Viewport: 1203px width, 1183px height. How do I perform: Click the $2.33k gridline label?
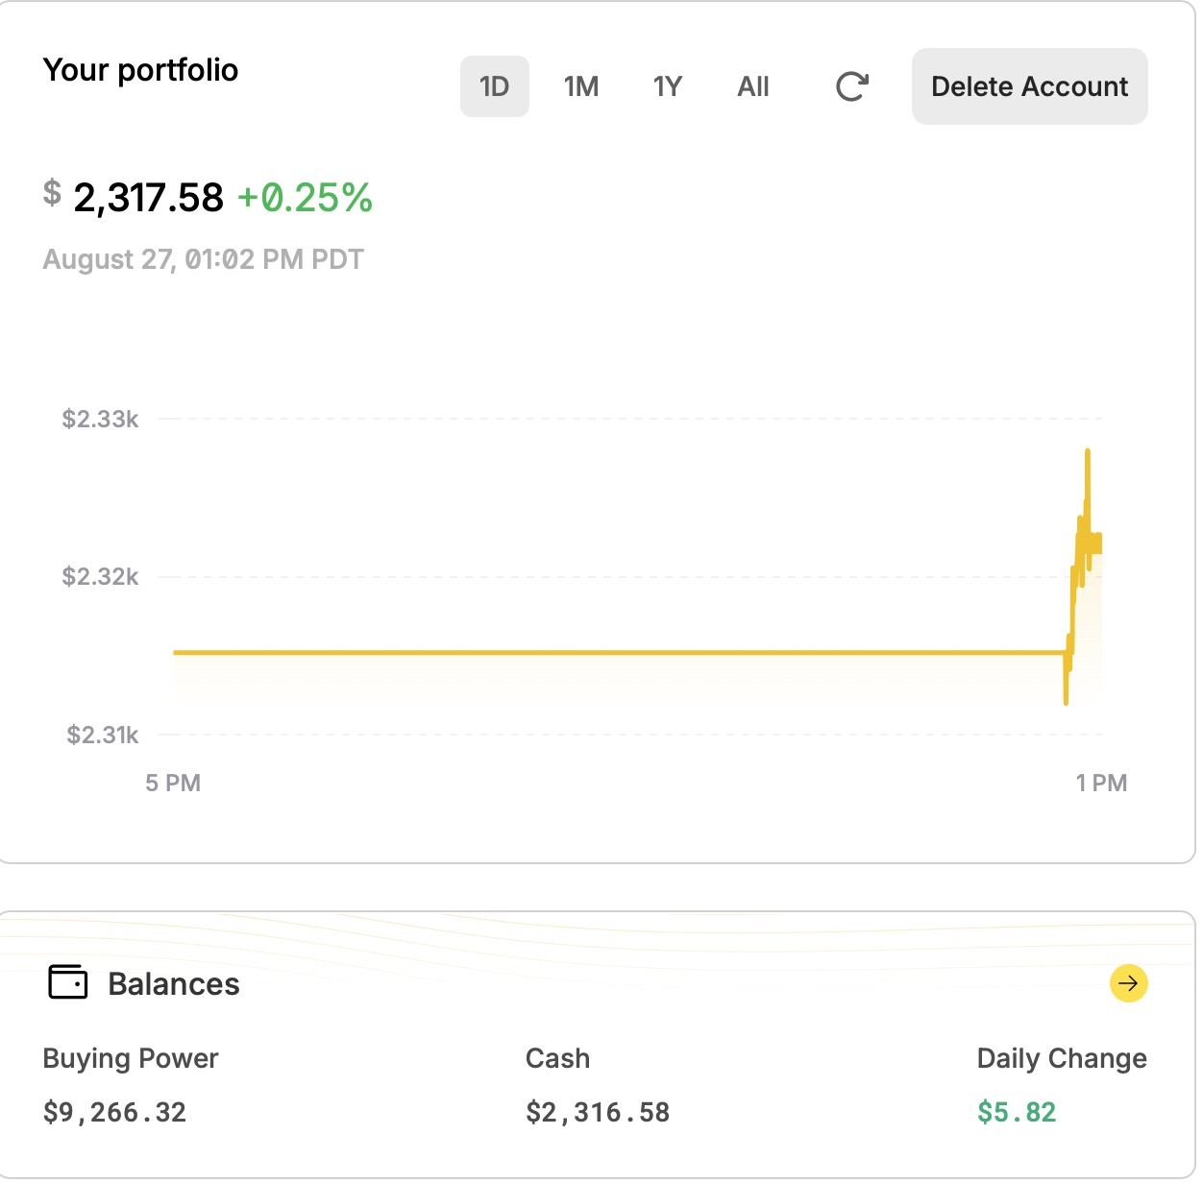pyautogui.click(x=100, y=419)
